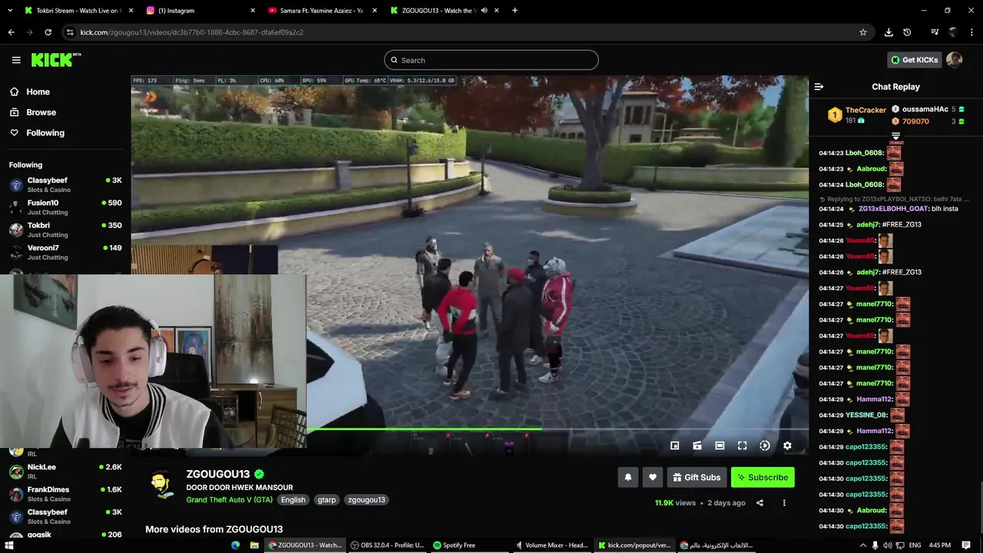This screenshot has width=983, height=553.
Task: Show hidden system tray icons
Action: [x=862, y=545]
